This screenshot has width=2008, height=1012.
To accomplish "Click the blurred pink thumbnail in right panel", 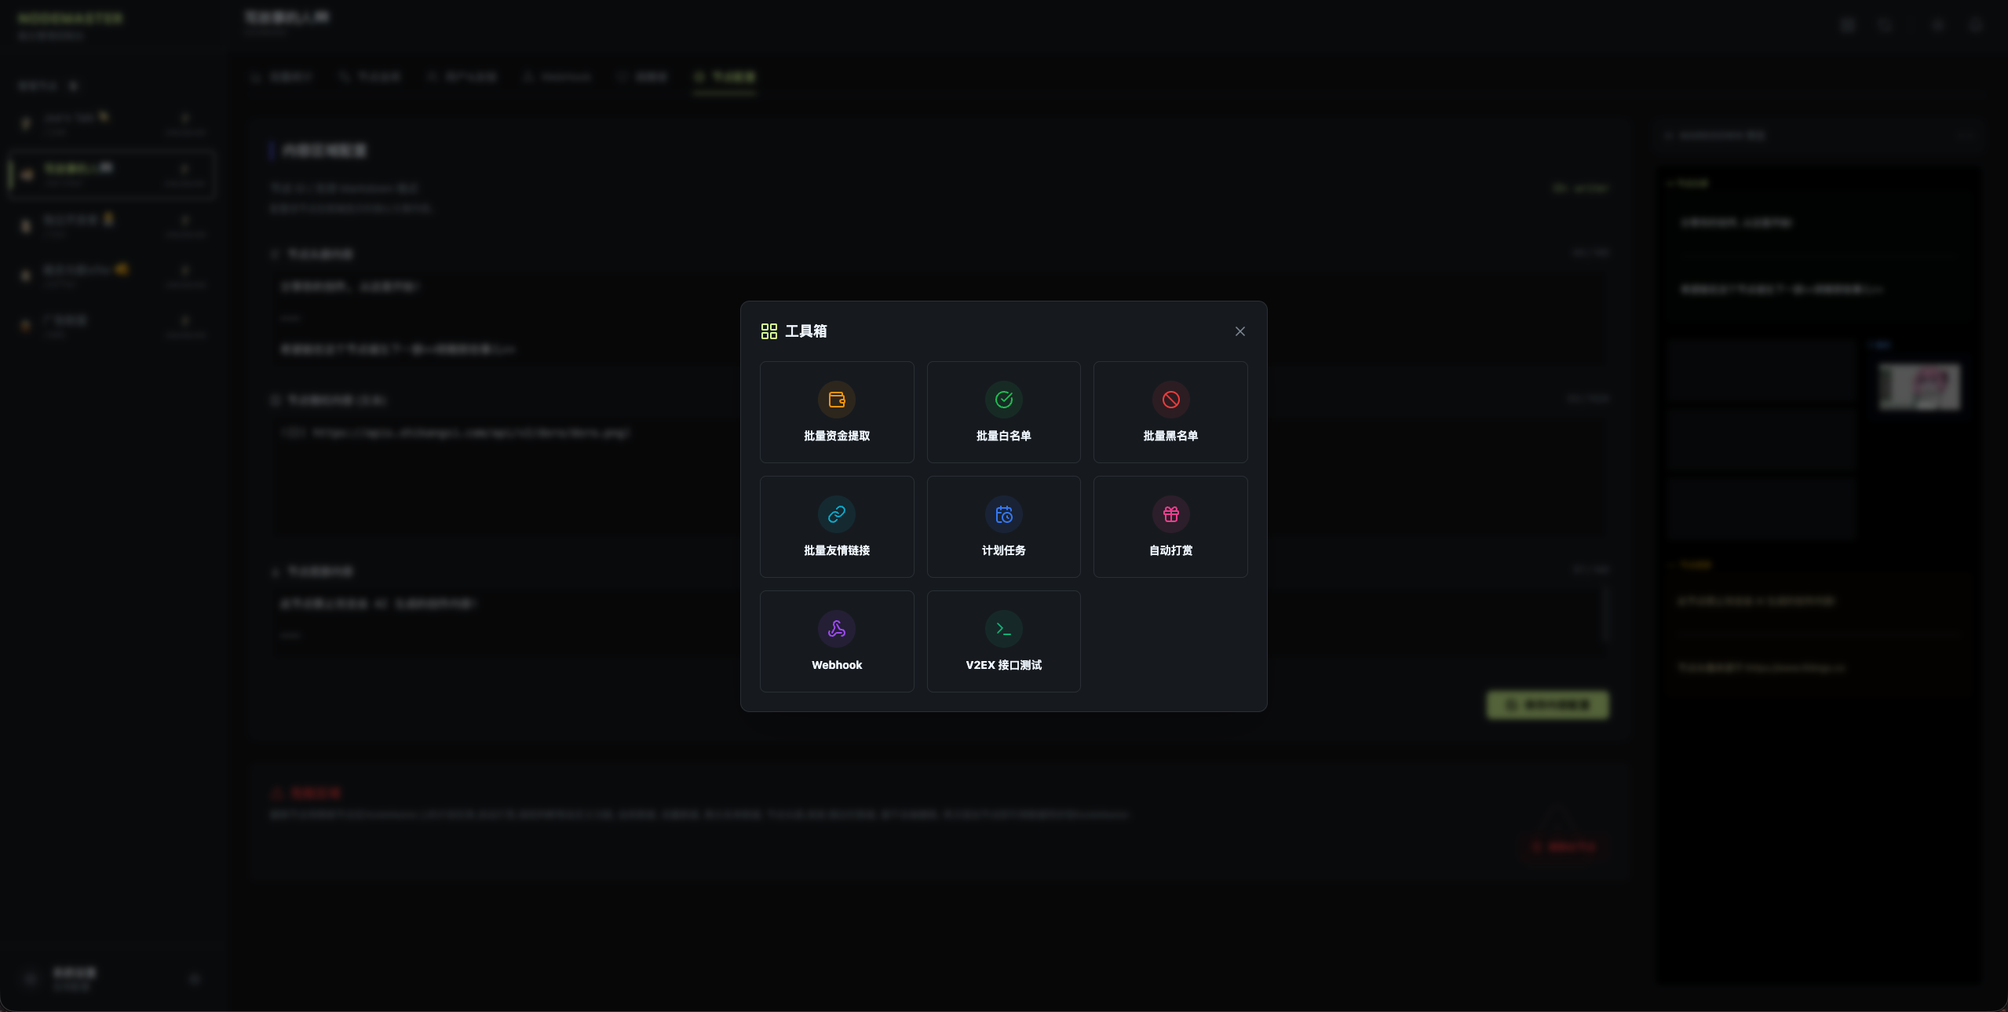I will 1919,386.
